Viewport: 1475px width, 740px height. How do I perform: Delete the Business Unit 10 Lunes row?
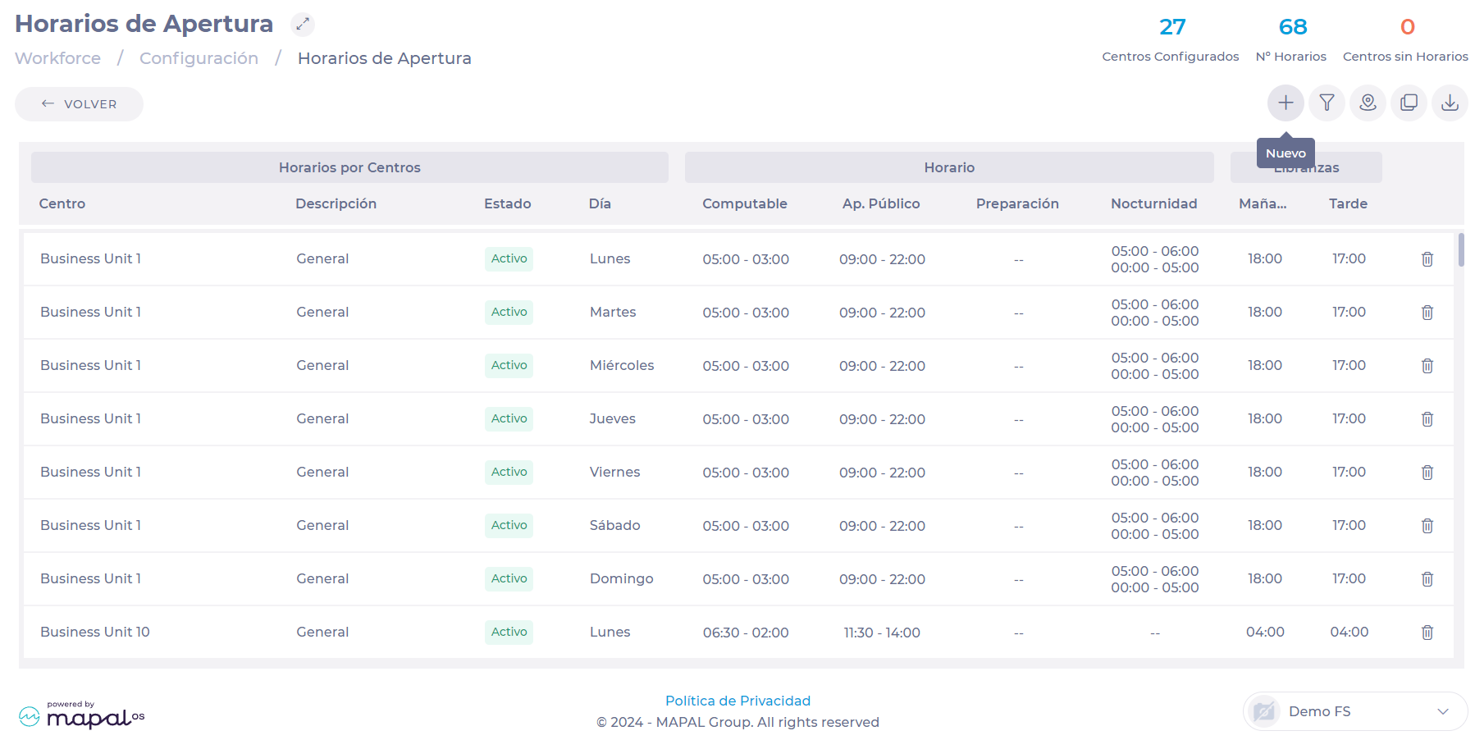tap(1427, 633)
